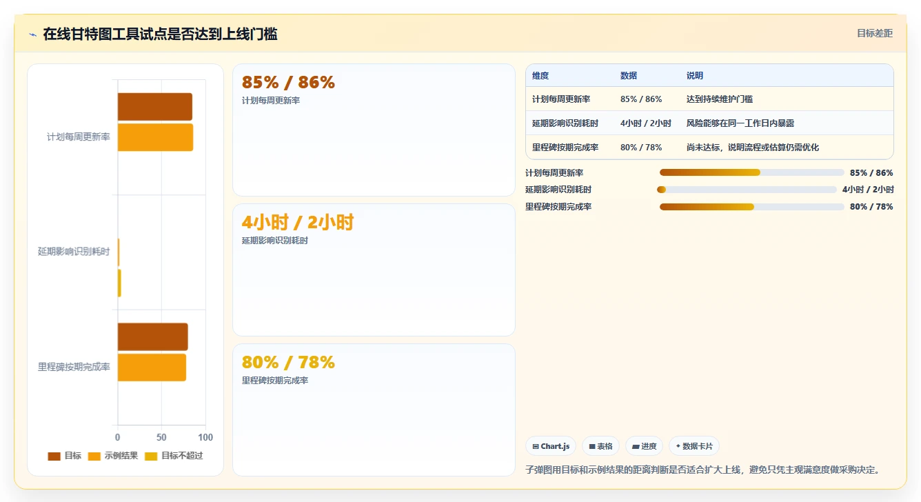
Task: Click the 进度 tag chip
Action: [645, 446]
